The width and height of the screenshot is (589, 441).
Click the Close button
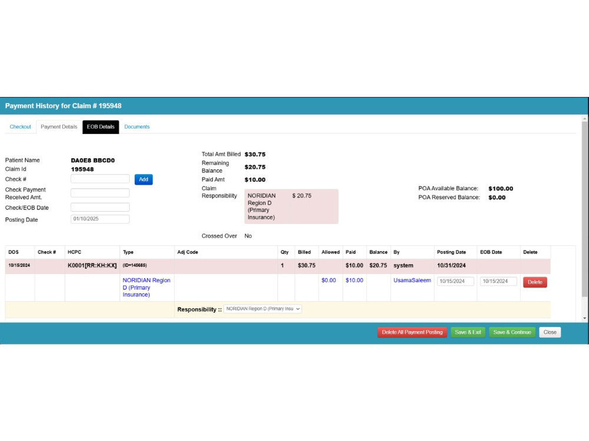[x=550, y=332]
